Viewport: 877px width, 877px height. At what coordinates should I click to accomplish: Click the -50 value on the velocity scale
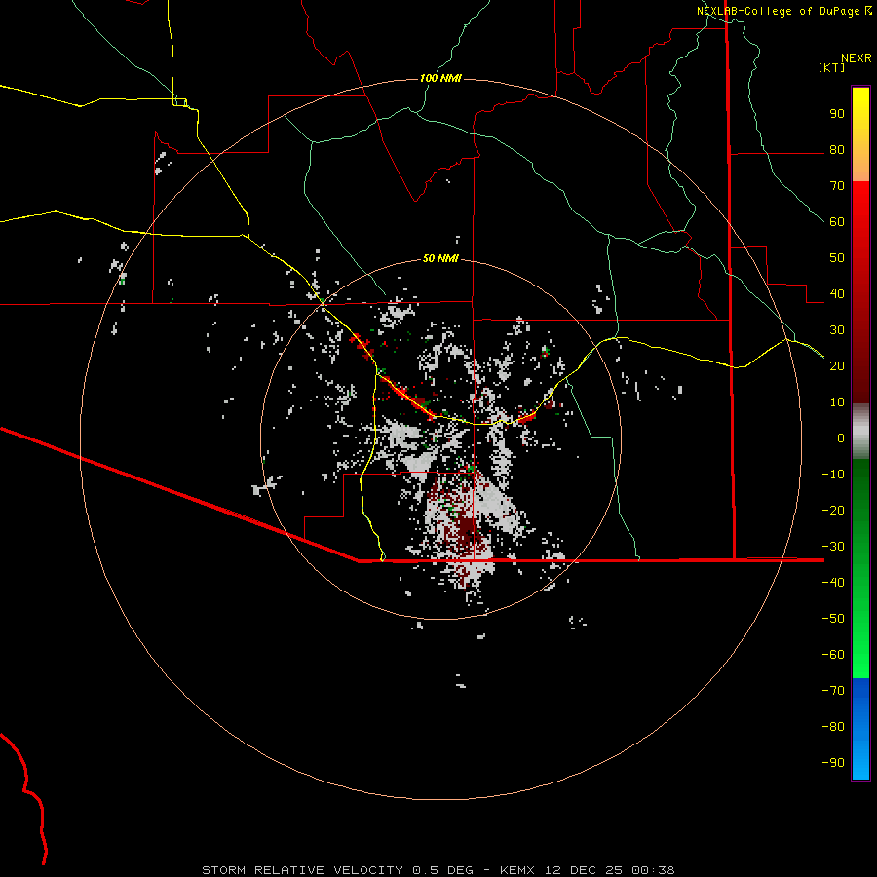pos(833,618)
